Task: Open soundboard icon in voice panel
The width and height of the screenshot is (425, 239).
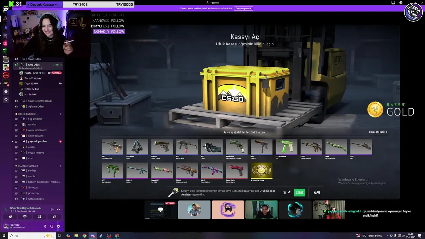Action: [x=54, y=217]
